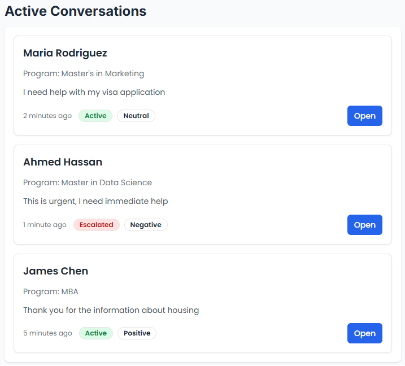Screen dimensions: 405x366
Task: Click the James Chen name heading
Action: 55,271
